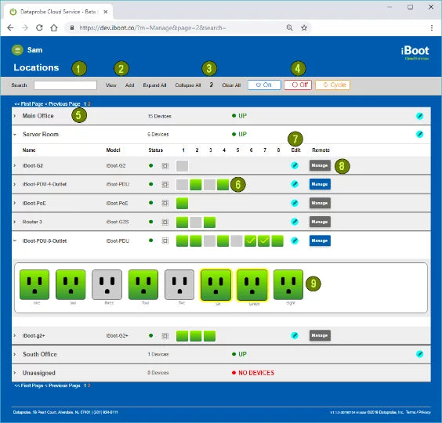Toggle outlet 1 of iBoot-PoE
Viewport: 442px width, 423px height.
tap(182, 203)
